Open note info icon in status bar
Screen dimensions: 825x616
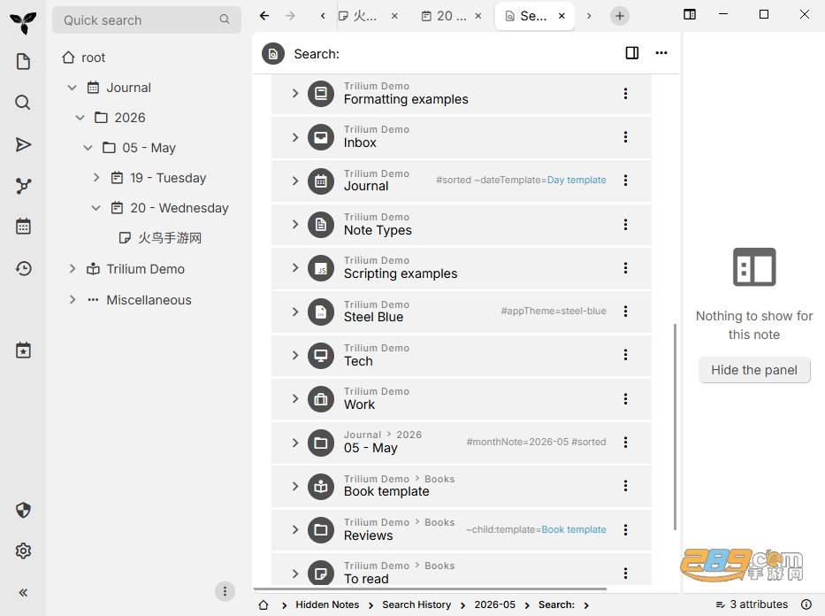click(806, 604)
